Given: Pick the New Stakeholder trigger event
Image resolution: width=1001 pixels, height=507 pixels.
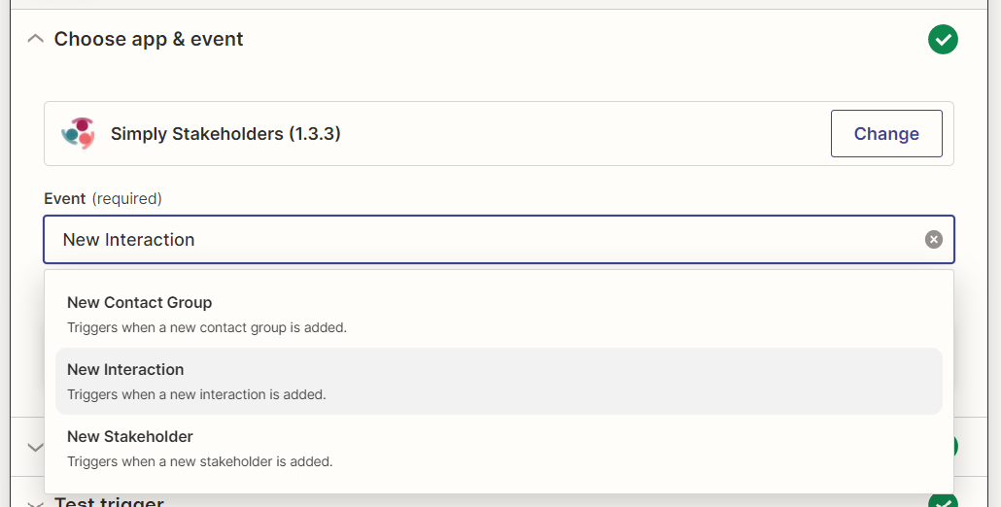Looking at the screenshot, I should point(499,449).
